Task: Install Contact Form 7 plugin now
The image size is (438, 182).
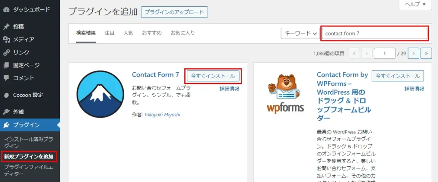Action: pyautogui.click(x=213, y=76)
